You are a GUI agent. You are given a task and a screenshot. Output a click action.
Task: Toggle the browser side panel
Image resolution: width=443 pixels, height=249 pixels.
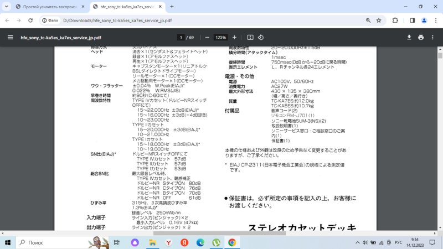(413, 20)
